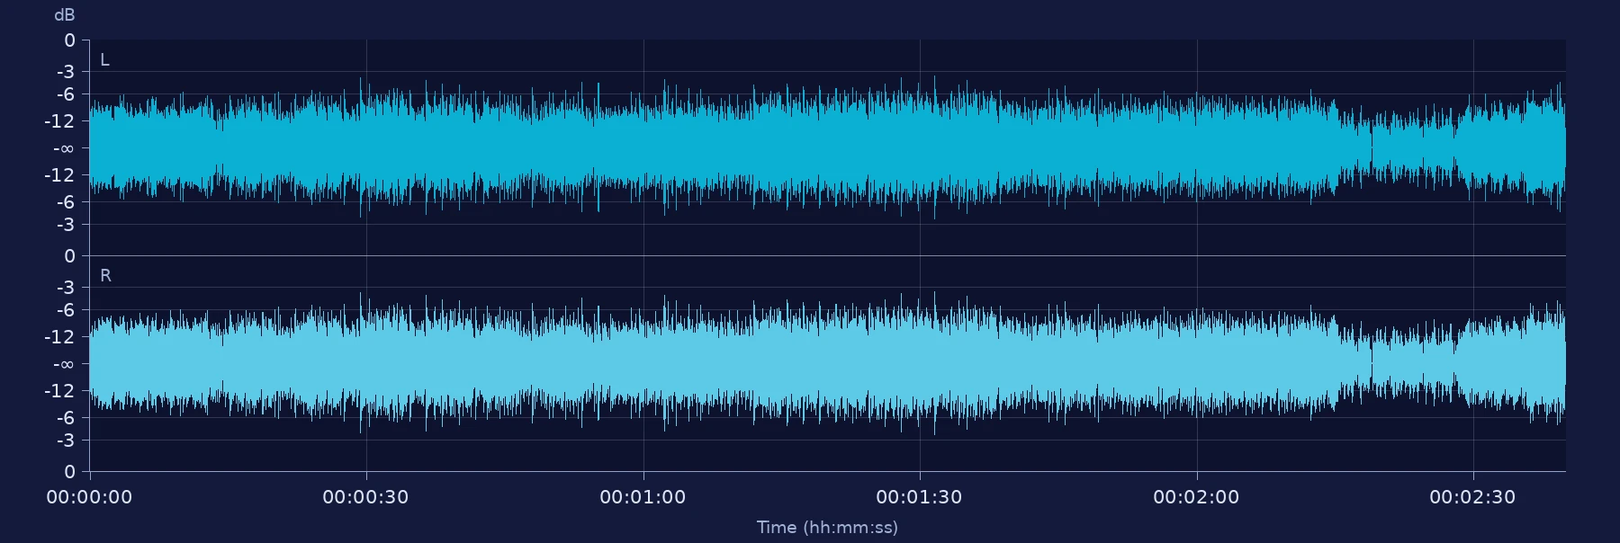
Task: Click the 00:01:30 time axis label
Action: [x=919, y=497]
